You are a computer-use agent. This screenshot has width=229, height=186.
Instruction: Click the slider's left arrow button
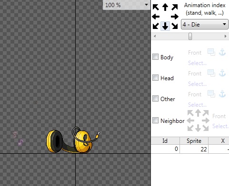pyautogui.click(x=155, y=37)
